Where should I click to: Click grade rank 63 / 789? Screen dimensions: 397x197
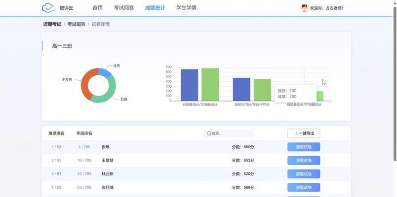(x=84, y=188)
